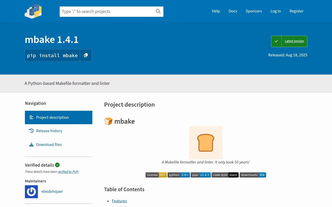Click the Maintainers heading
Image resolution: width=332 pixels, height=207 pixels.
click(36, 181)
